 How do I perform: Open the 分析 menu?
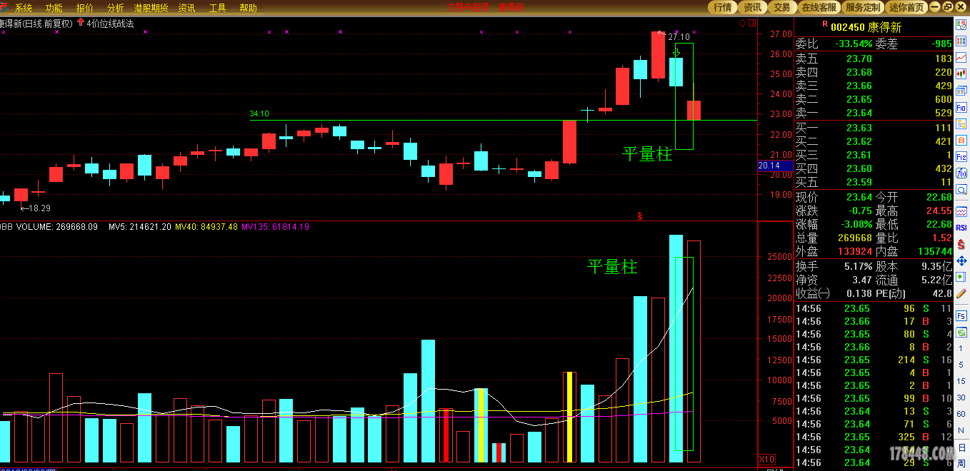(115, 8)
